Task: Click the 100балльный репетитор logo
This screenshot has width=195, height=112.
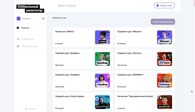Action: coord(30,9)
